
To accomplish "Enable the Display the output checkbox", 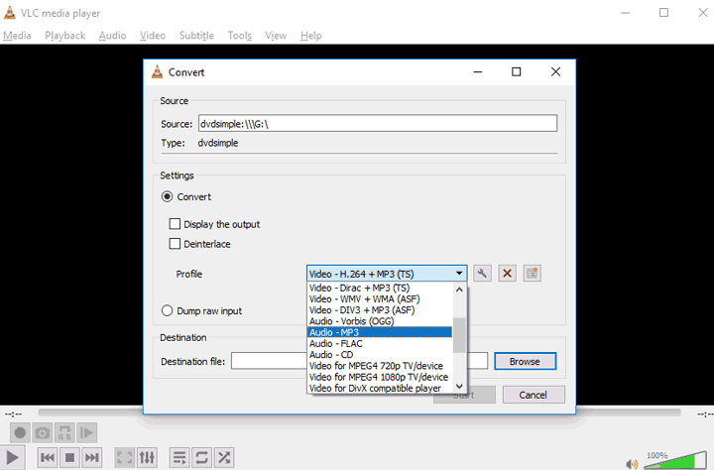I will 176,224.
